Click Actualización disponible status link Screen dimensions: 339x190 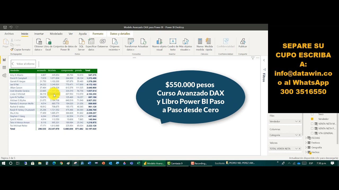(314, 158)
